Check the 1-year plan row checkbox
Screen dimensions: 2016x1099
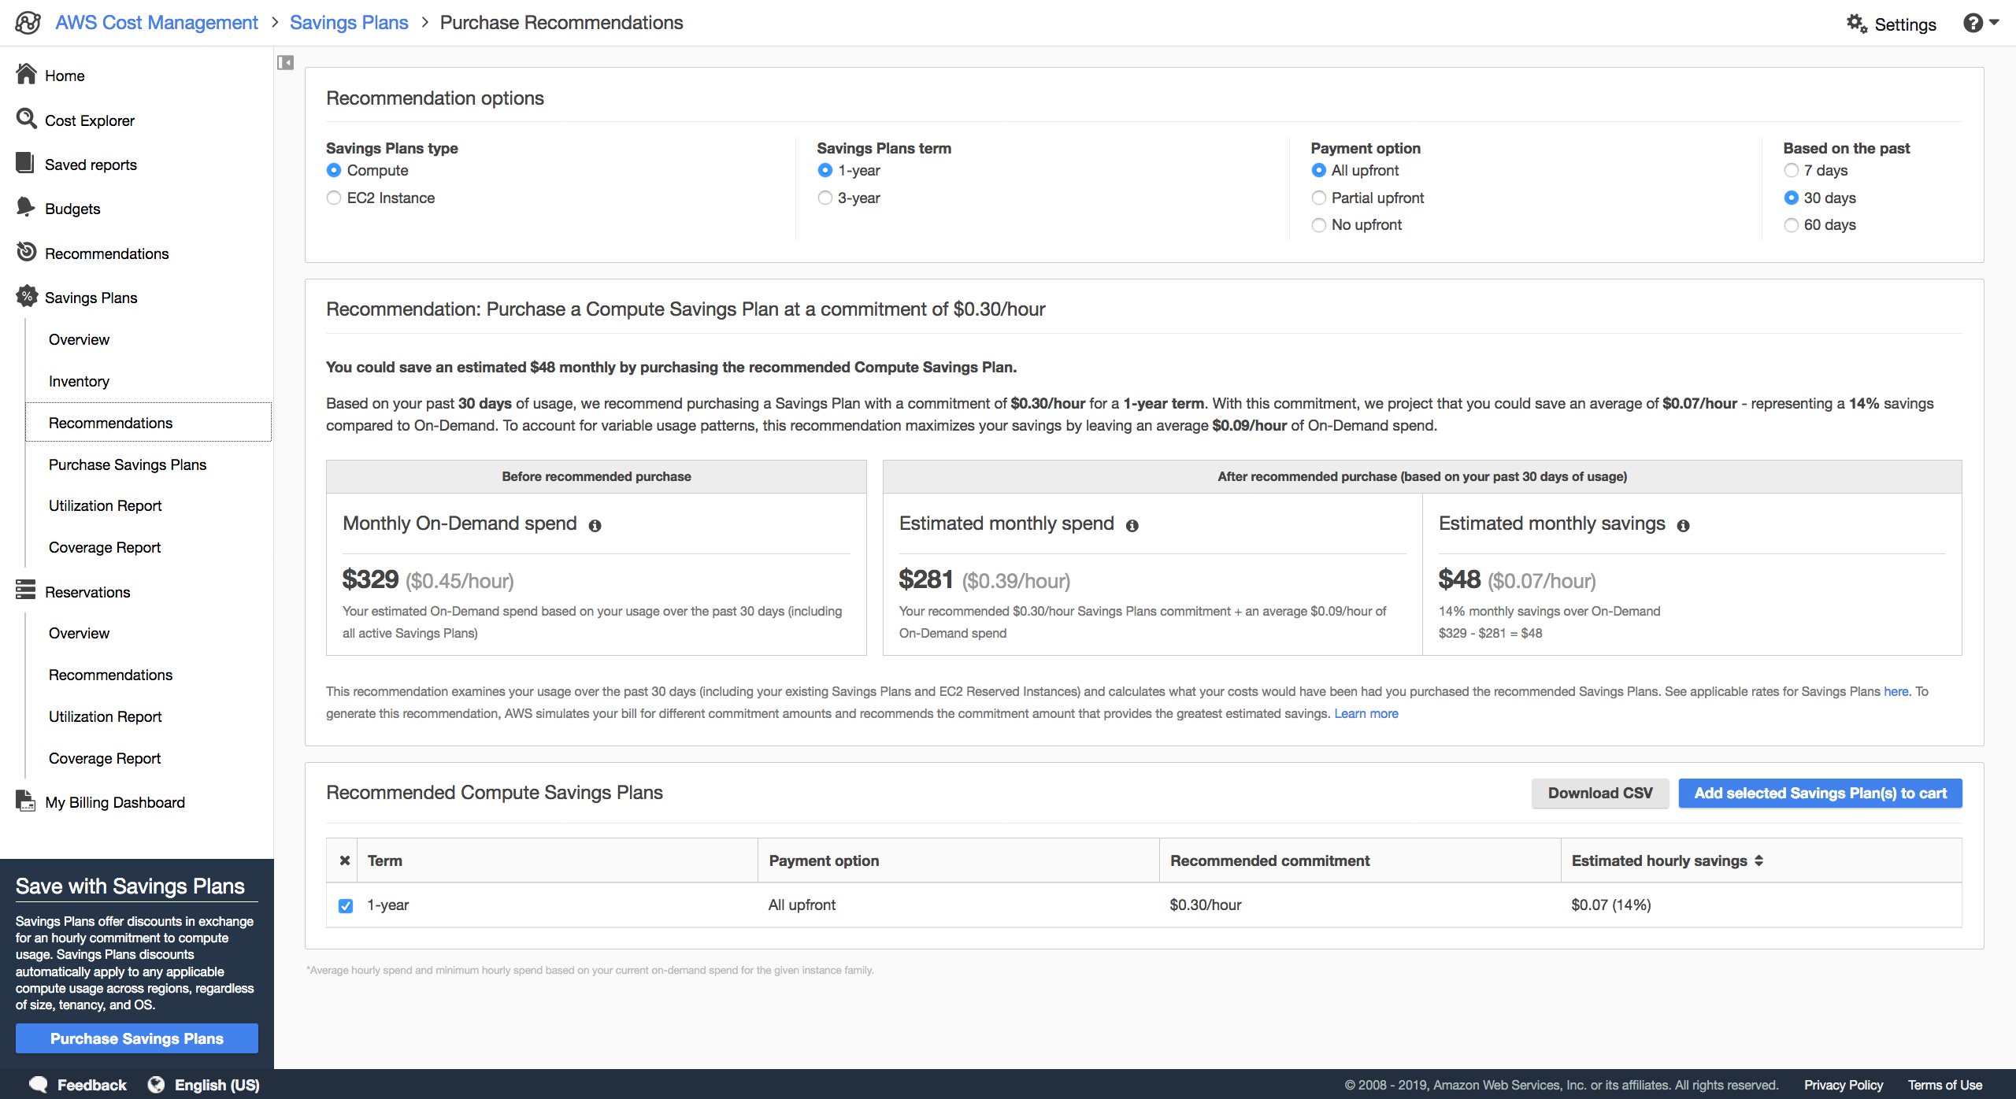tap(345, 904)
